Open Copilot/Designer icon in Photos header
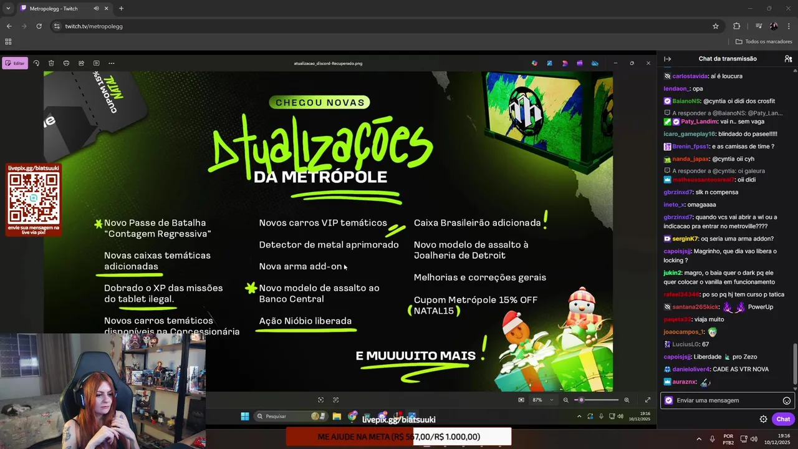 pos(534,63)
